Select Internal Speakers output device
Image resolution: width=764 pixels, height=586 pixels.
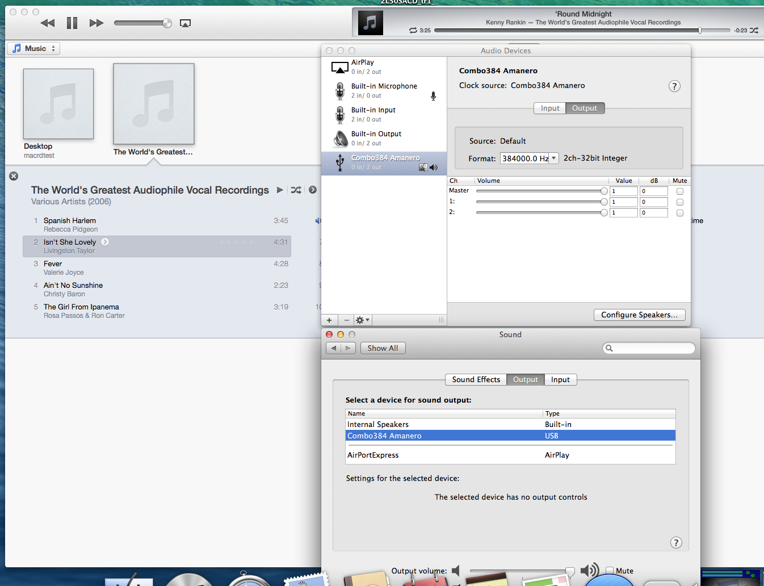pos(510,424)
